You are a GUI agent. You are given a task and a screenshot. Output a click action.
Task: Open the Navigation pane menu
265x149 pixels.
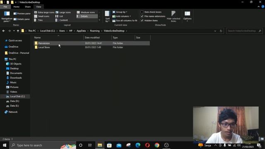click(x=7, y=17)
